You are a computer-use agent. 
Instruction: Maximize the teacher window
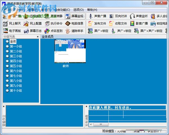152,3
